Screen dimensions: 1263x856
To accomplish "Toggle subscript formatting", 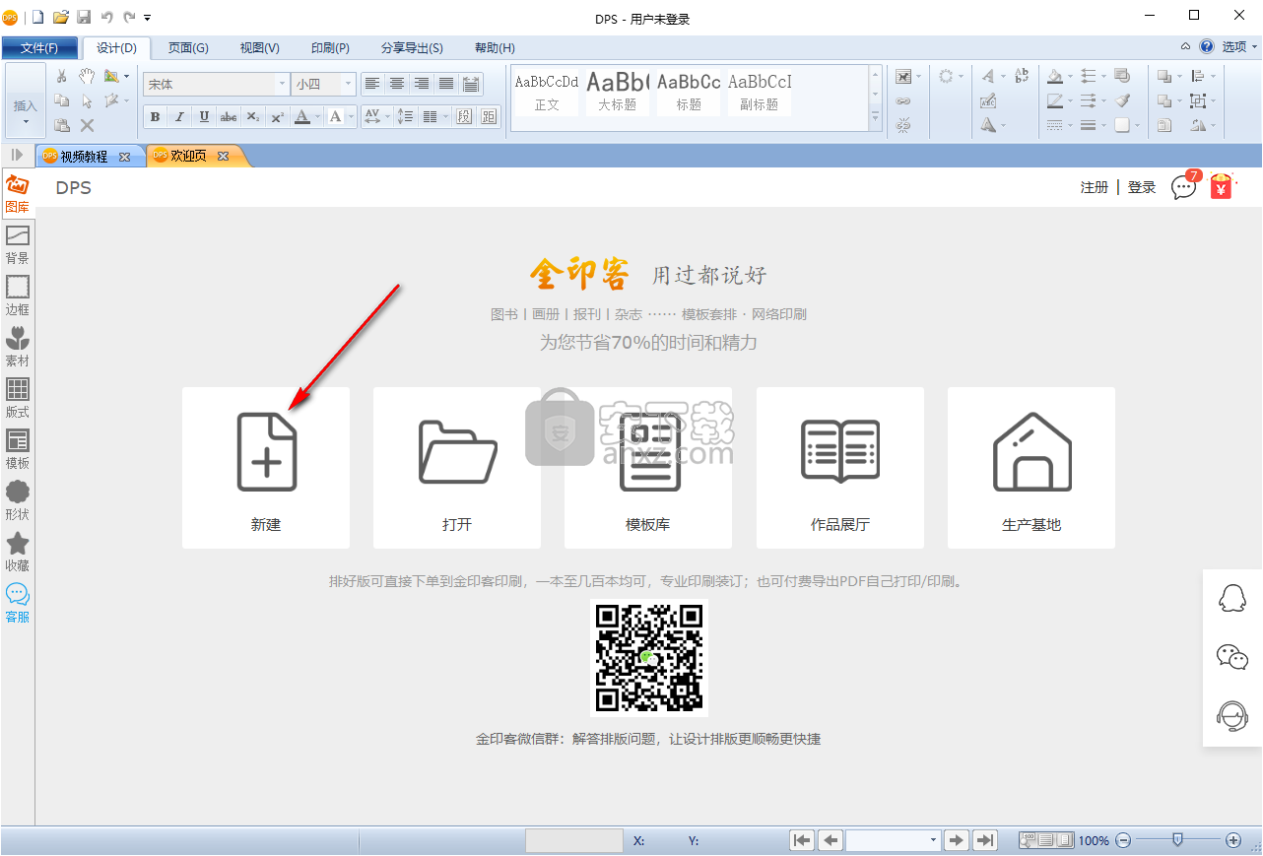I will [253, 116].
